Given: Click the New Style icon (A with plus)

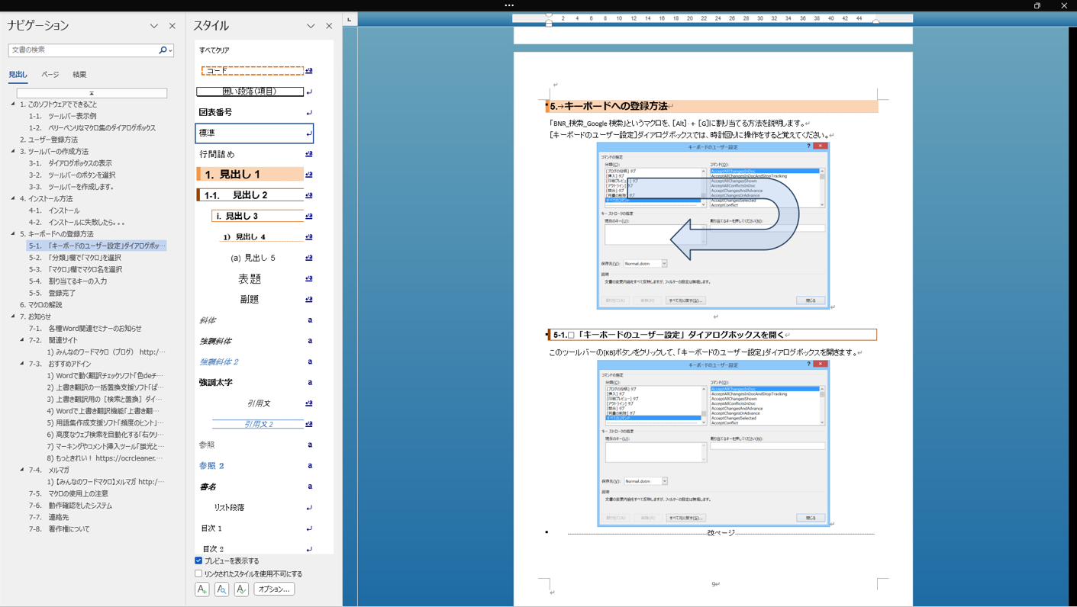Looking at the screenshot, I should click(x=202, y=589).
